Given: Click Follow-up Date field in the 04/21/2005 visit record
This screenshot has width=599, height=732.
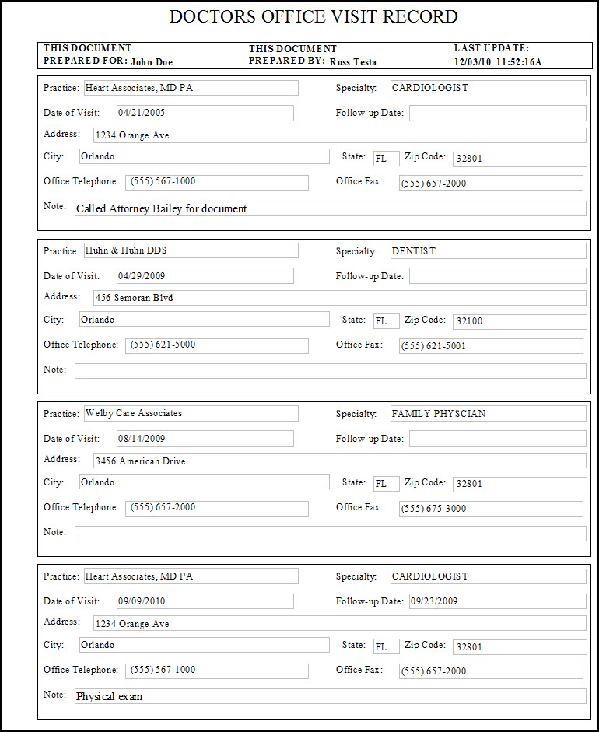Looking at the screenshot, I should coord(498,113).
